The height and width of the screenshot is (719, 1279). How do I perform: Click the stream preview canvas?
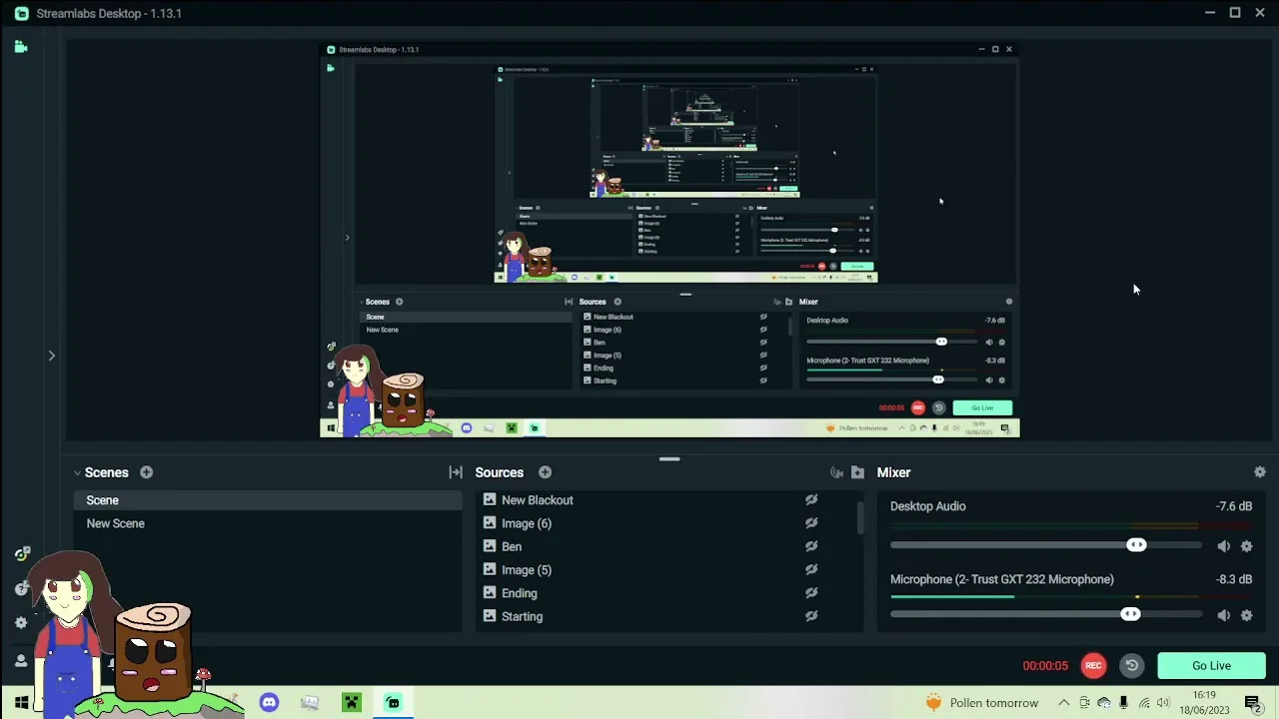(x=669, y=241)
